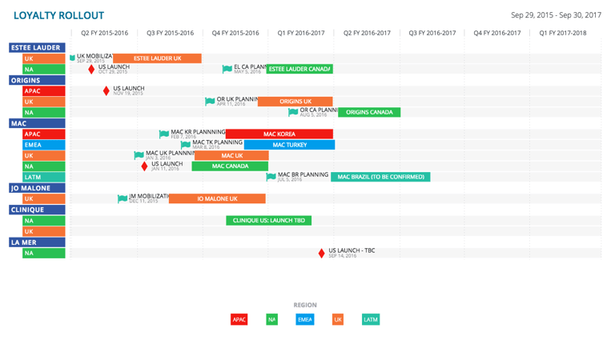Select the JO MALONE group header
Viewport: 615px width, 344px height.
pyautogui.click(x=37, y=188)
